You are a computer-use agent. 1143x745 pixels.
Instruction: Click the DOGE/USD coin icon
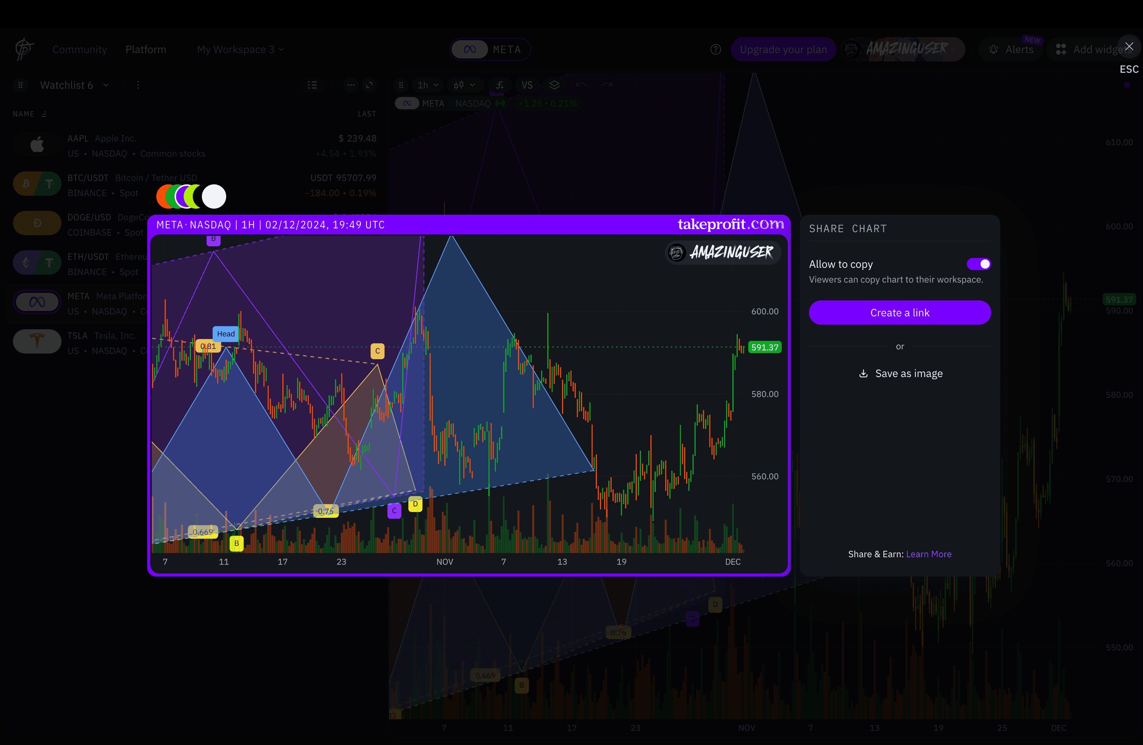coord(37,223)
